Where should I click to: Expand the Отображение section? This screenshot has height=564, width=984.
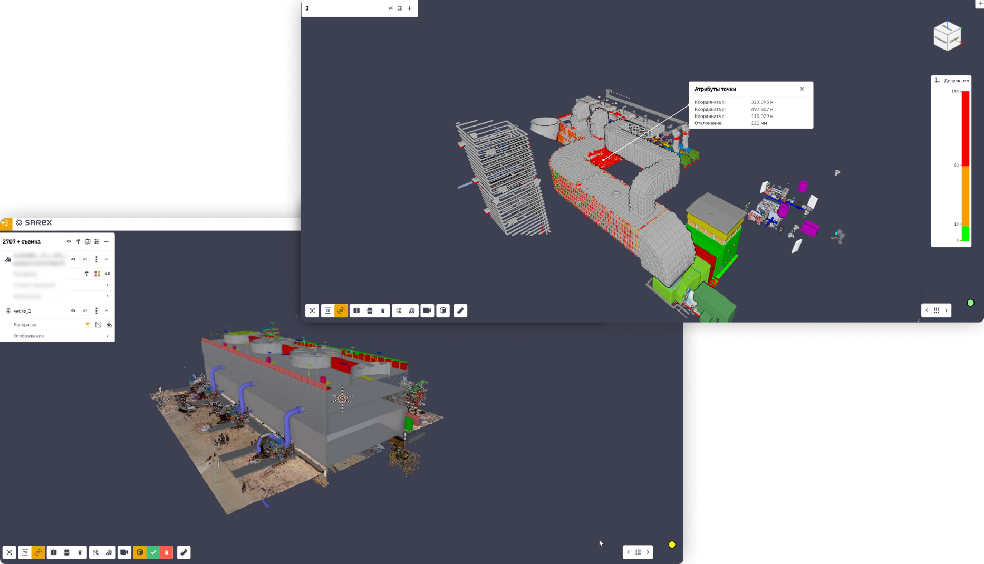point(108,336)
